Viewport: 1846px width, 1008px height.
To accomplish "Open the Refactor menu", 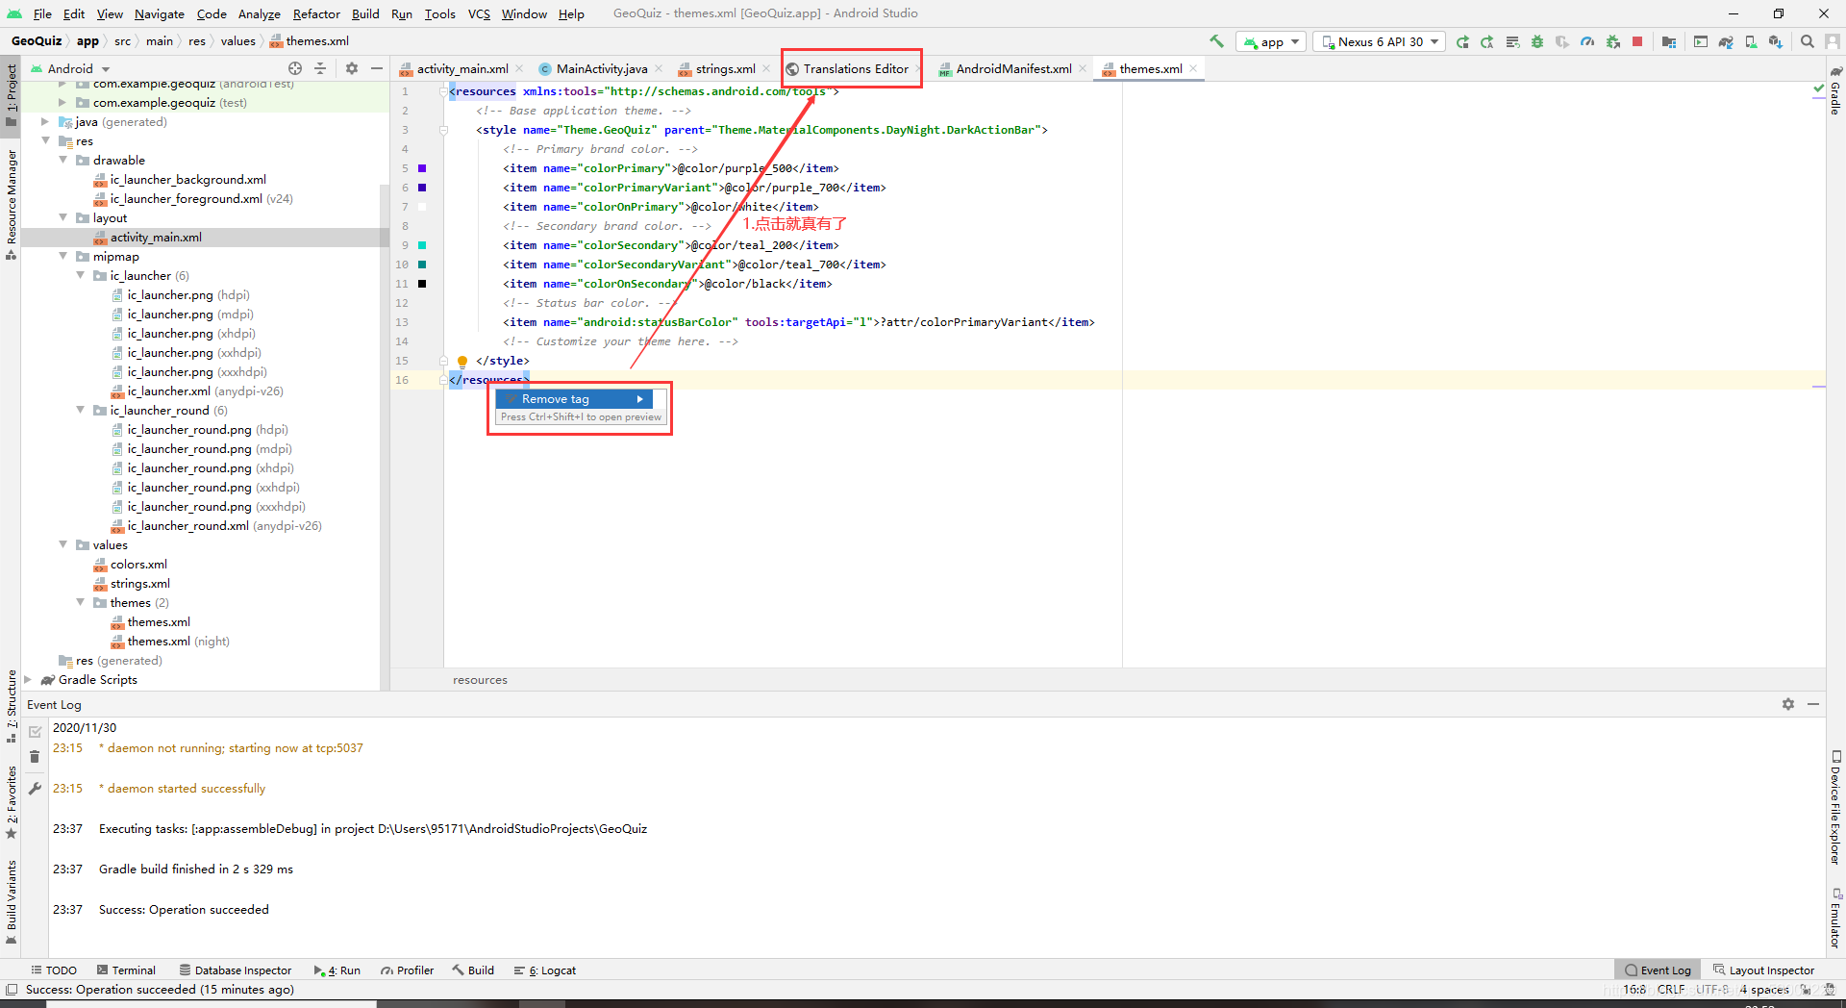I will 316,13.
